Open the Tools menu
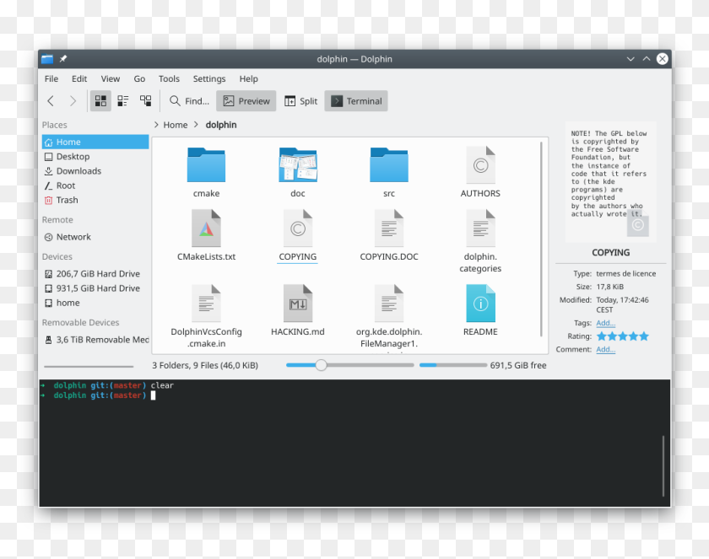The height and width of the screenshot is (559, 709). coord(169,78)
